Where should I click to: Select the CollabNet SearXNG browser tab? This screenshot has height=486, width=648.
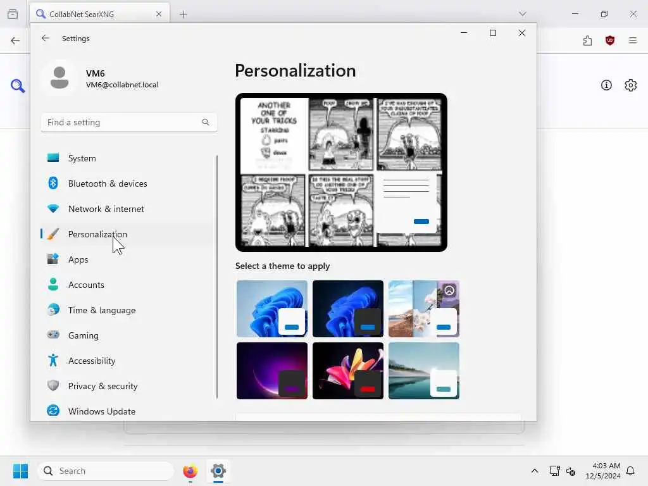[x=99, y=14]
